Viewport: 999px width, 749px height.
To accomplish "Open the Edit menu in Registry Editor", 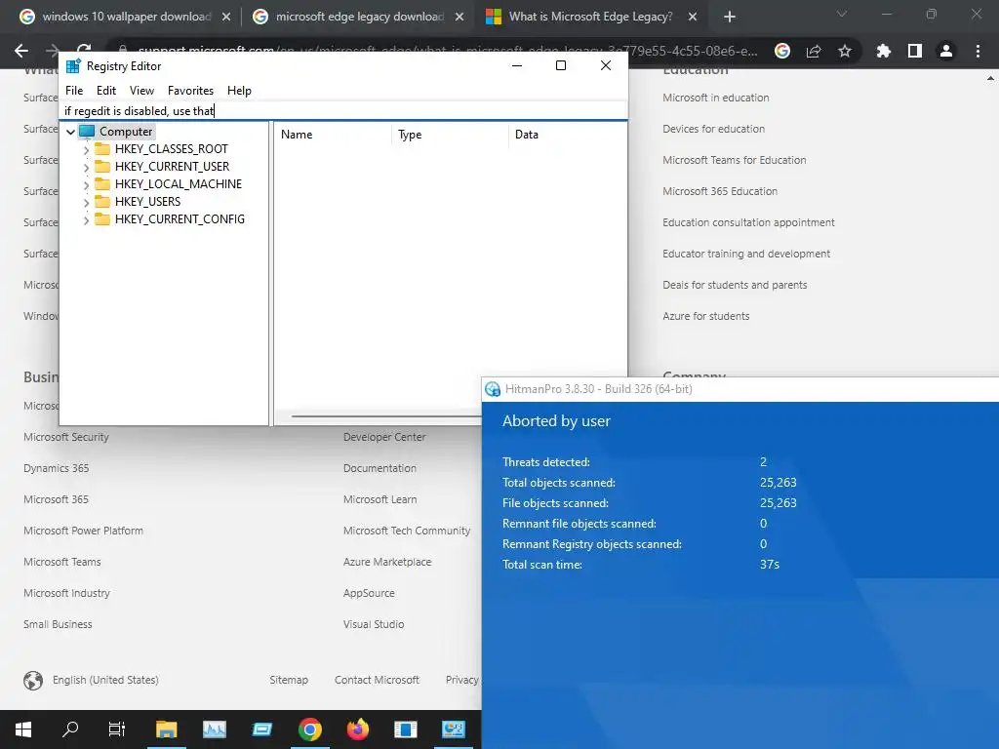I will [105, 91].
